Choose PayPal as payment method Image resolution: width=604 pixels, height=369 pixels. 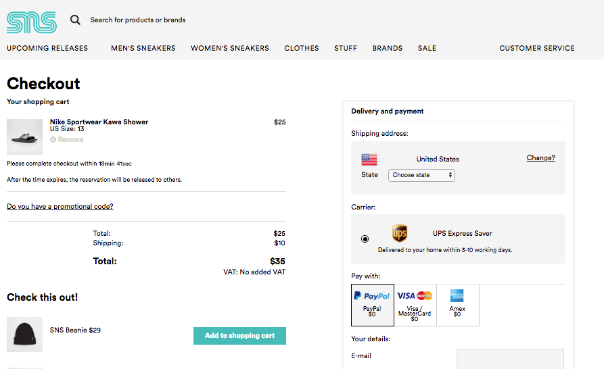(x=372, y=304)
